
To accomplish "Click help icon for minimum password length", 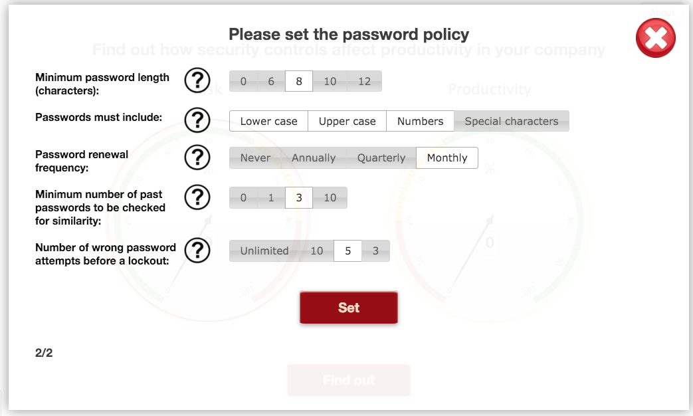I will [197, 80].
